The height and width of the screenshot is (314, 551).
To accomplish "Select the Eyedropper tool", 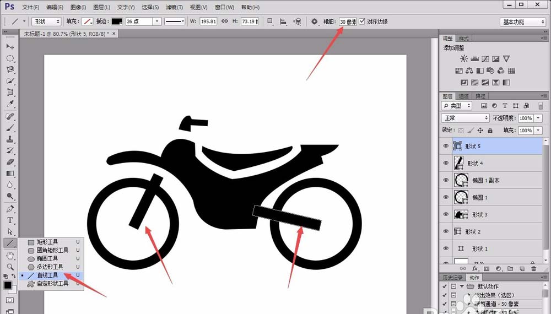I will click(x=10, y=104).
